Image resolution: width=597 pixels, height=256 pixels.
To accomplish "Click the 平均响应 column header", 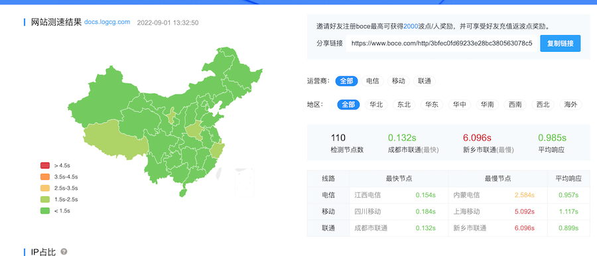I will click(x=568, y=178).
